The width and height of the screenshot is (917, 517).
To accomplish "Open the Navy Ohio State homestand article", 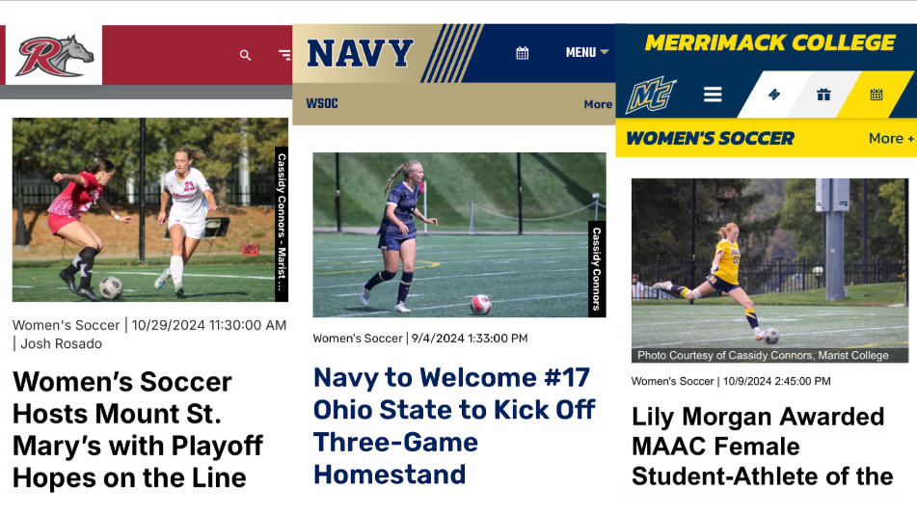I will tap(454, 424).
